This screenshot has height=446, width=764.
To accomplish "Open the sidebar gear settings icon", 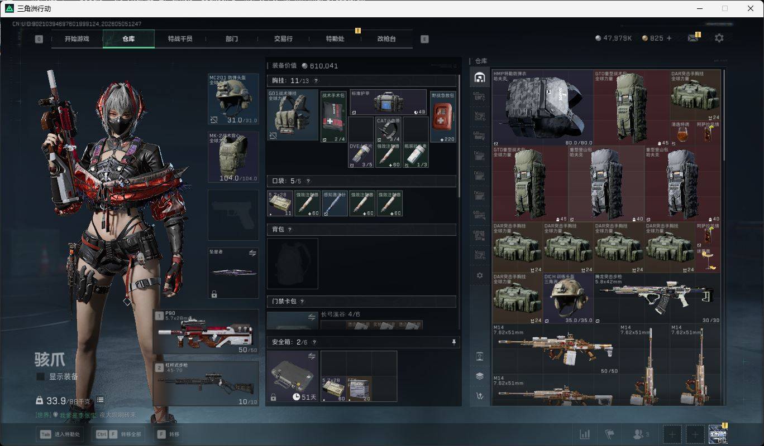I will [x=479, y=275].
